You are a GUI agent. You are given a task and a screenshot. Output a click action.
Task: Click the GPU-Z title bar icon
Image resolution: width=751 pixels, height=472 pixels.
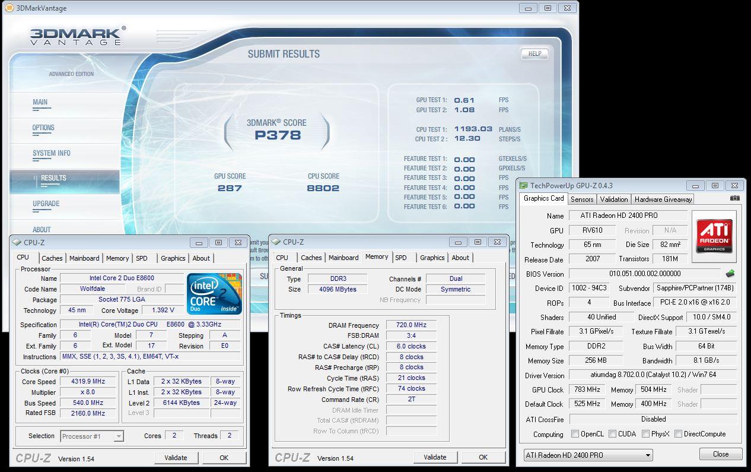[x=523, y=186]
